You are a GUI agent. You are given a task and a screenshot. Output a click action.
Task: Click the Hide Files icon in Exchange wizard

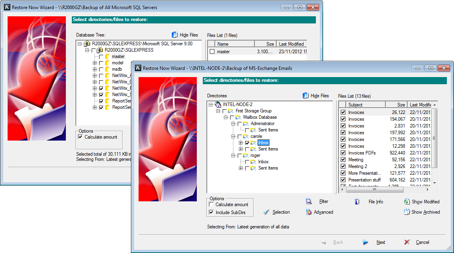click(306, 96)
